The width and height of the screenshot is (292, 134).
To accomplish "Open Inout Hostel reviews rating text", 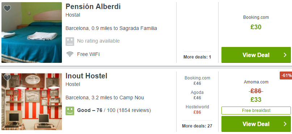I will 114,111.
